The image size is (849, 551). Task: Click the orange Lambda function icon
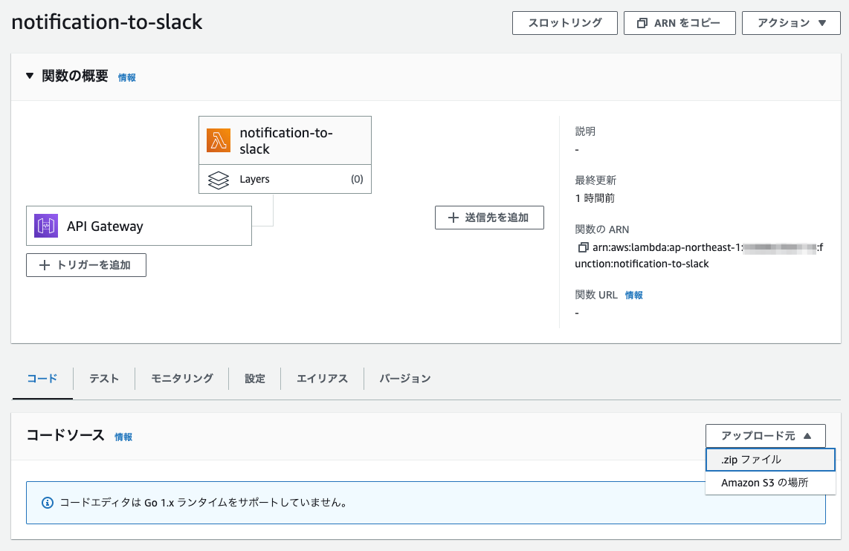[x=219, y=140]
